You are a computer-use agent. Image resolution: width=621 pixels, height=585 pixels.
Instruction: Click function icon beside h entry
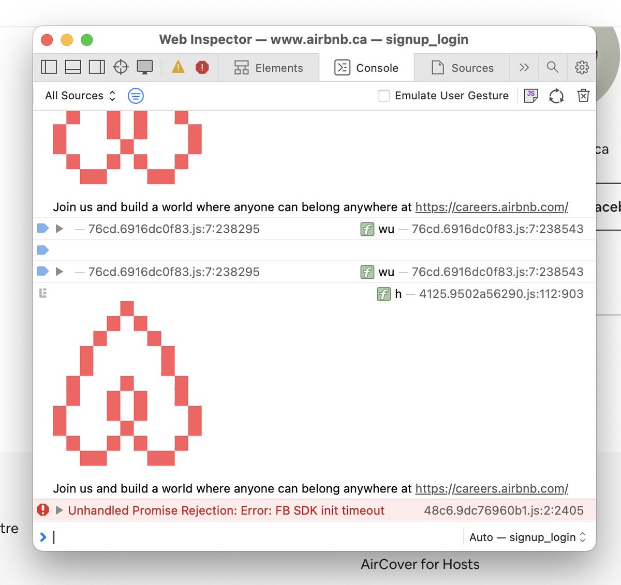[383, 294]
